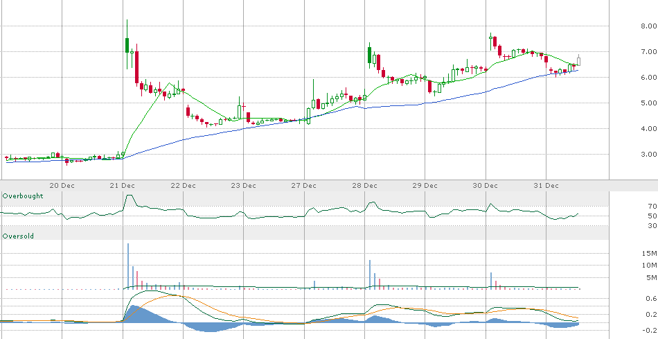Click the 4.00 price axis label

click(648, 128)
